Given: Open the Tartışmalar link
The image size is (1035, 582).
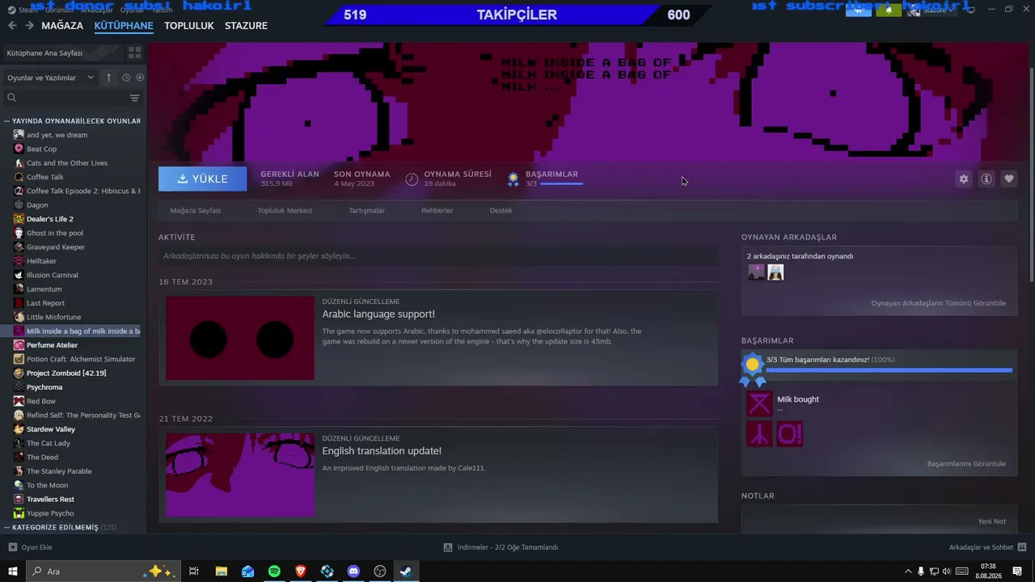Looking at the screenshot, I should 366,210.
